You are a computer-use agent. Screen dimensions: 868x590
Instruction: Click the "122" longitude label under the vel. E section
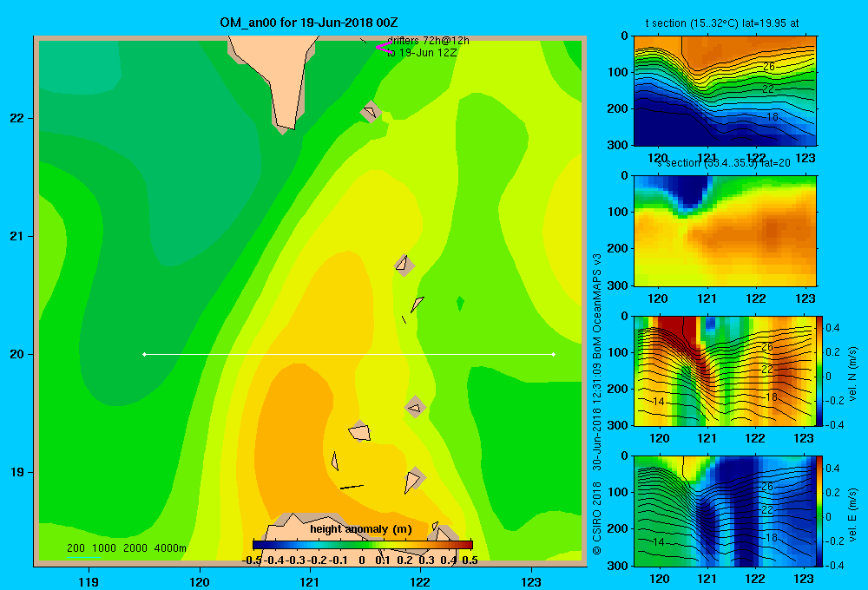(754, 579)
